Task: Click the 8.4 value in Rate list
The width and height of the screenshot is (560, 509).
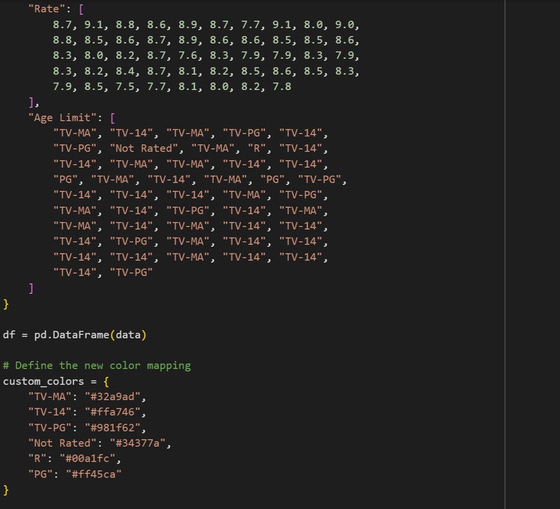Action: click(125, 71)
